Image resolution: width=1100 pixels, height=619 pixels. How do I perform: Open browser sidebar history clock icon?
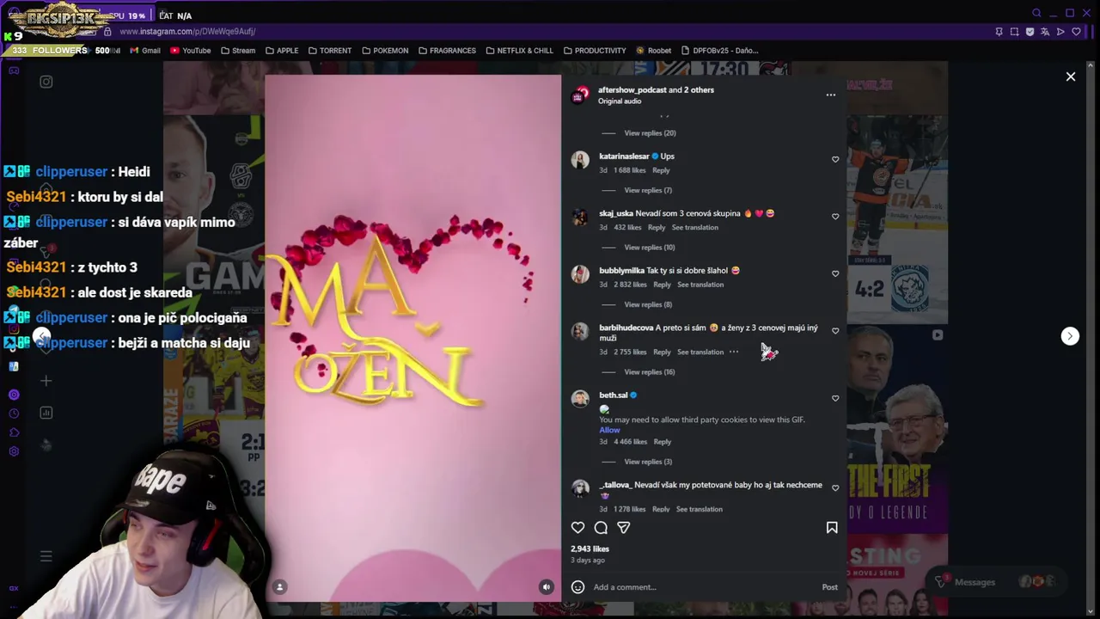click(14, 414)
